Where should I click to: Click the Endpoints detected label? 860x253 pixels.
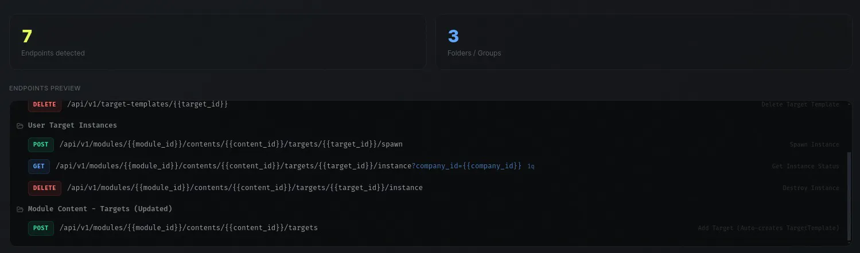coord(53,53)
